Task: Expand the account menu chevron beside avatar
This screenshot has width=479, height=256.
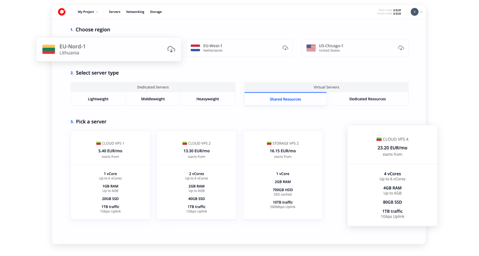Action: (421, 12)
